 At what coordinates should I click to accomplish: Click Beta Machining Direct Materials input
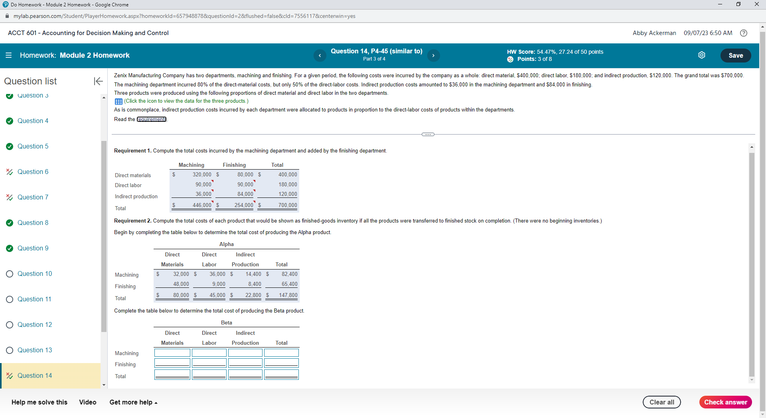click(172, 353)
